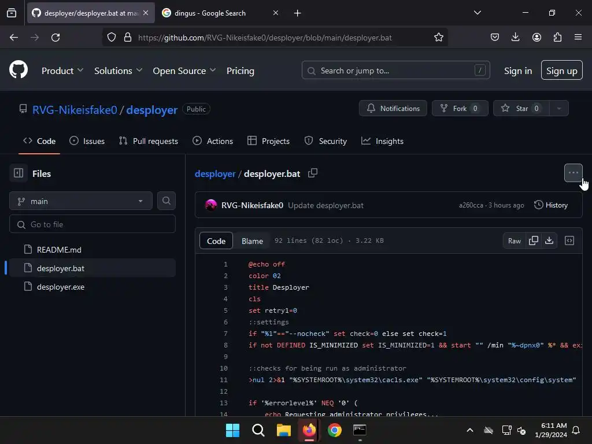Reload the current page

[55, 38]
